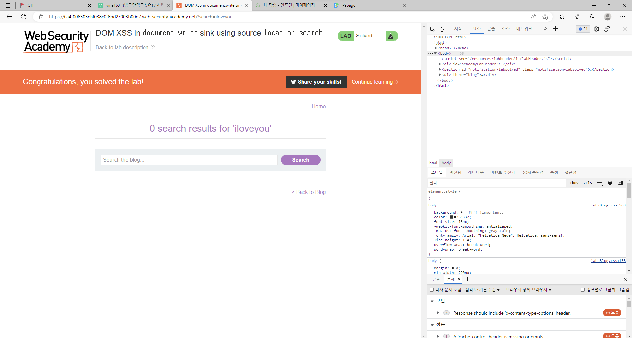Enable 종류별로 그룹화 checkbox

pyautogui.click(x=583, y=290)
